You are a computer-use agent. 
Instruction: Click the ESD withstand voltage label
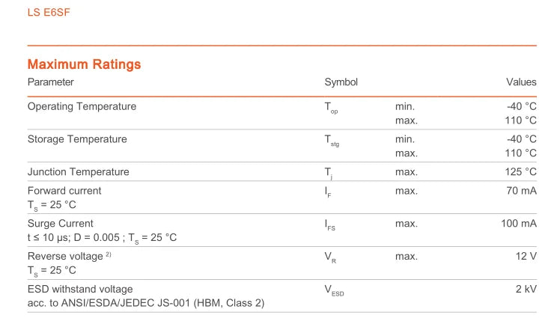pos(80,289)
